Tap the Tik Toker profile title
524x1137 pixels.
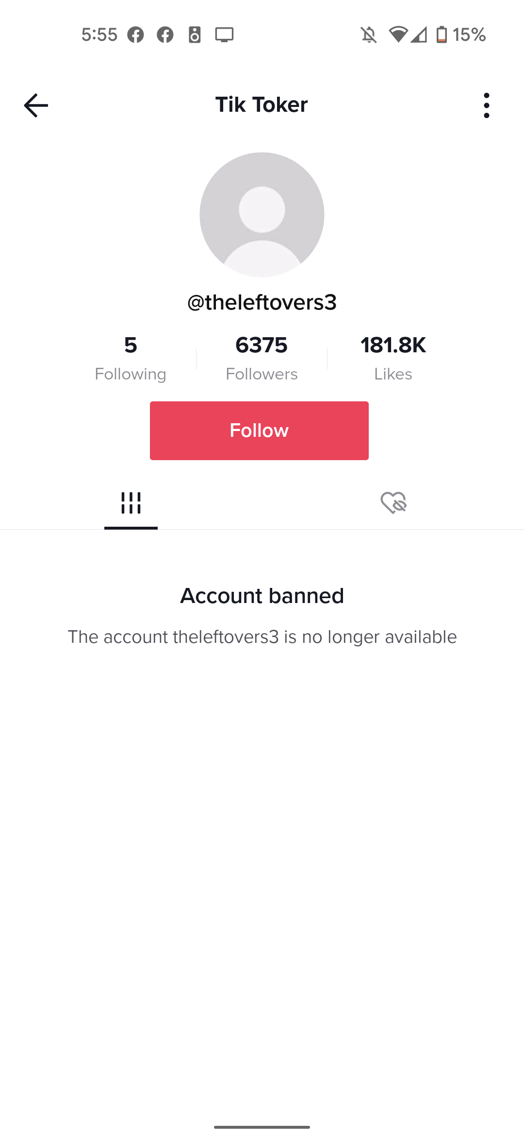(x=262, y=104)
